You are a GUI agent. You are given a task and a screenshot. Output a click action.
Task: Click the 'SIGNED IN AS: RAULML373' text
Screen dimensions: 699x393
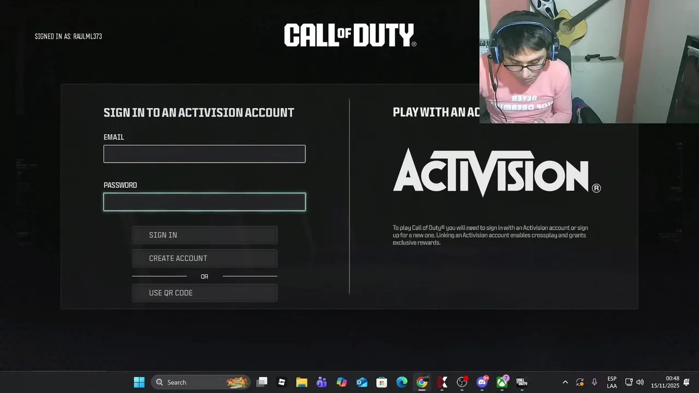[68, 37]
